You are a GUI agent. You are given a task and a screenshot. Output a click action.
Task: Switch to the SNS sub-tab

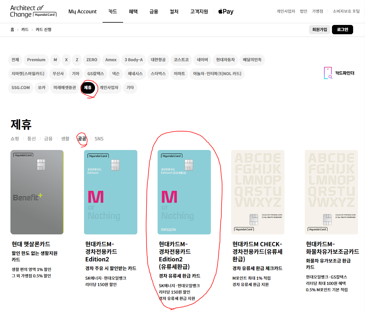tap(99, 139)
